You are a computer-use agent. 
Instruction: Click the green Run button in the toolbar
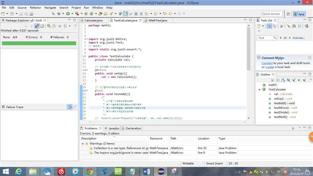click(68, 14)
